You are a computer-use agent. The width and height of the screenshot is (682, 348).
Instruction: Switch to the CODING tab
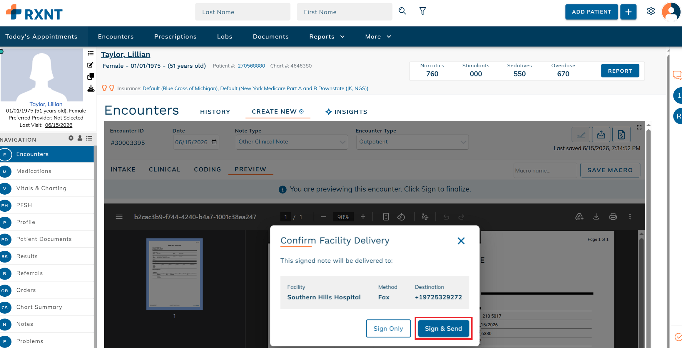pyautogui.click(x=207, y=169)
